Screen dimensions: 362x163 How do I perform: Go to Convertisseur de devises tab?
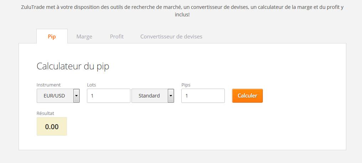coord(171,37)
